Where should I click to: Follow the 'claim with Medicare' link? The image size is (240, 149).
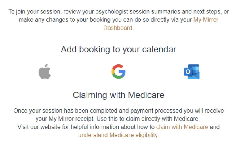tap(182, 127)
